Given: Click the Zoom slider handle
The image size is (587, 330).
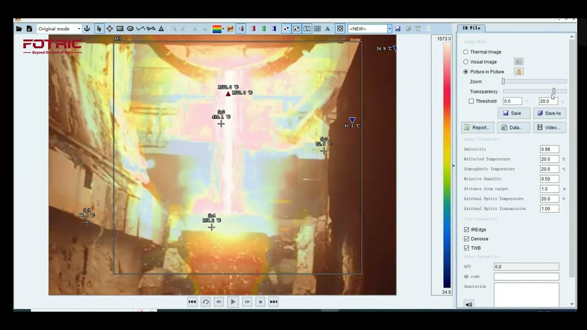Looking at the screenshot, I should click(x=504, y=82).
